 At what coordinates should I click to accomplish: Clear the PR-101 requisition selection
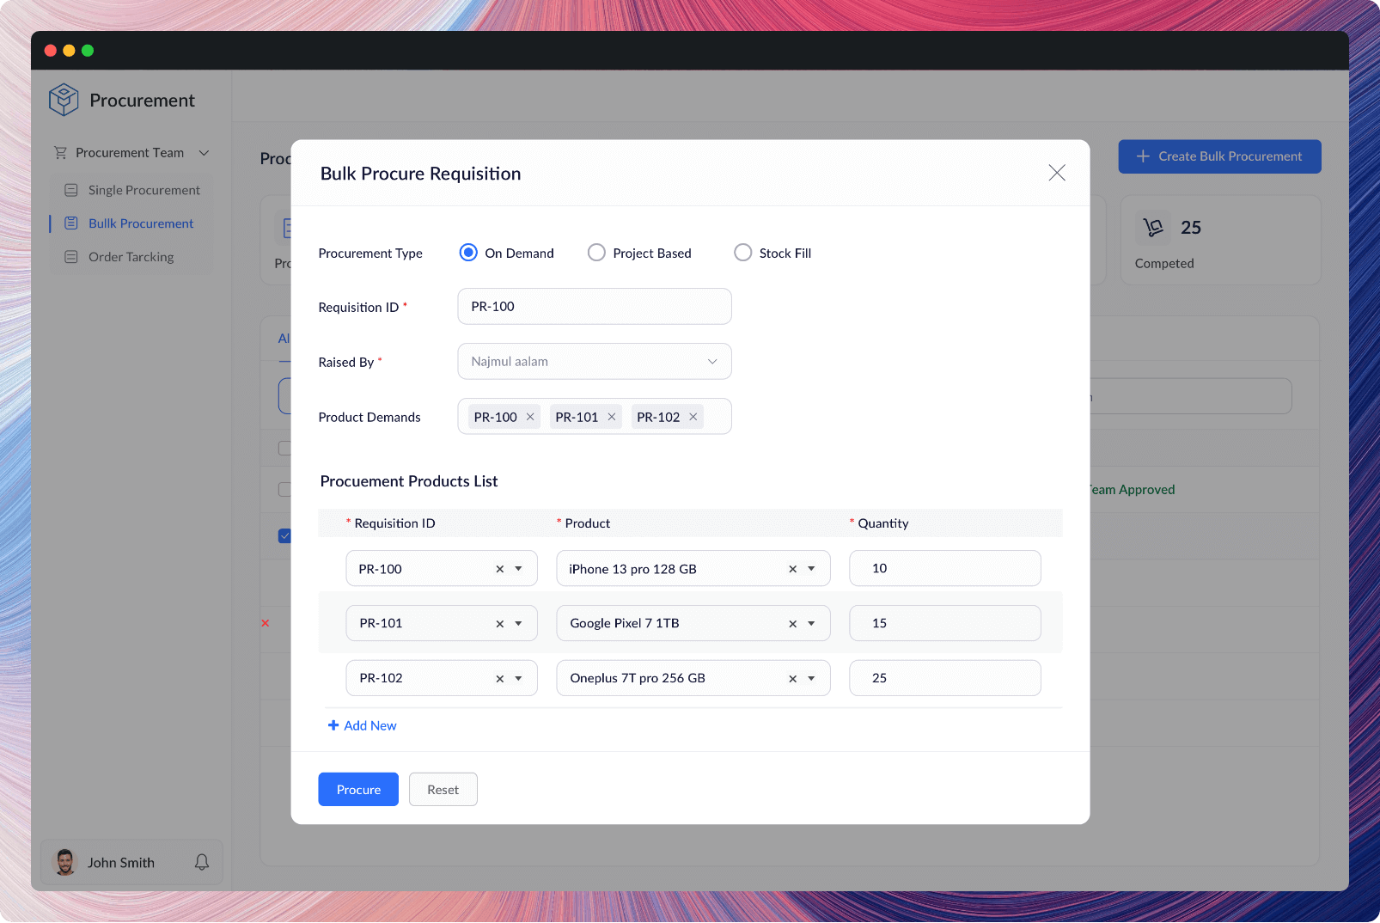pos(498,623)
